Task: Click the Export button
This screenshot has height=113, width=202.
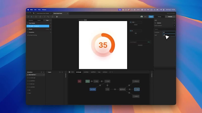Action: point(151,17)
